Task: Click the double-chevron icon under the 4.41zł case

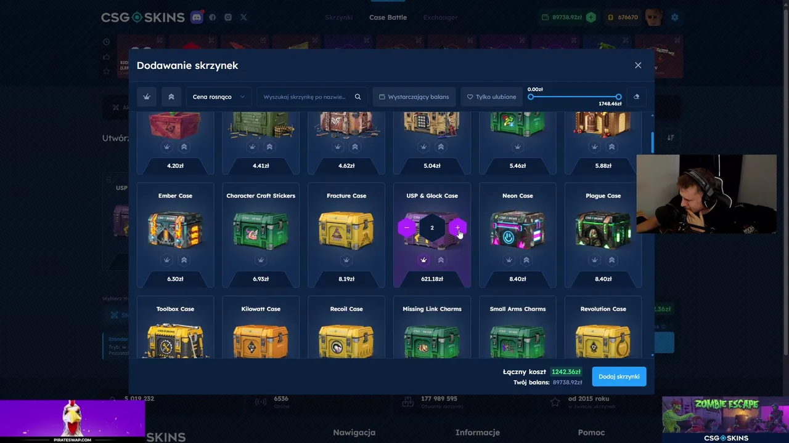Action: (x=269, y=146)
